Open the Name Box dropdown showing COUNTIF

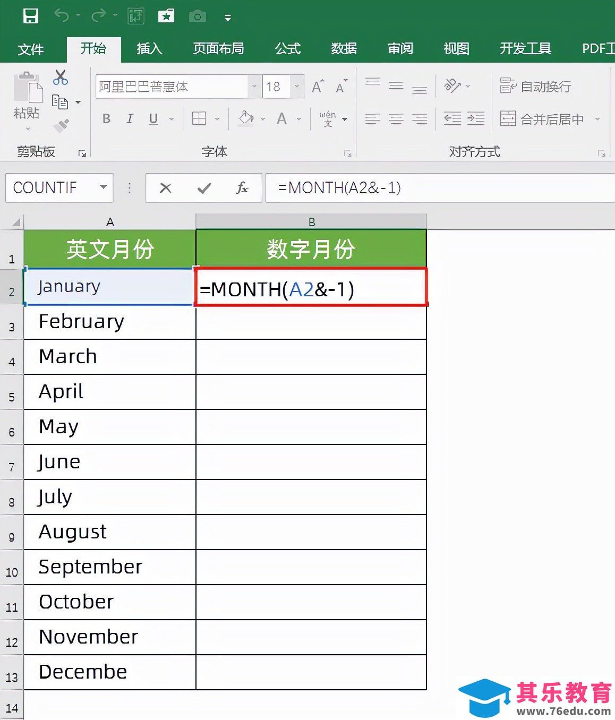[104, 187]
